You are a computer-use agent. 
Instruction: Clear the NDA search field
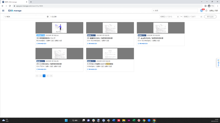coord(48,17)
